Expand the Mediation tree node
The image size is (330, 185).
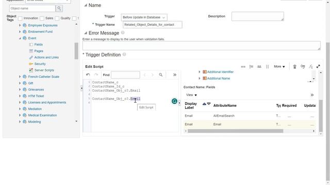click(x=20, y=109)
